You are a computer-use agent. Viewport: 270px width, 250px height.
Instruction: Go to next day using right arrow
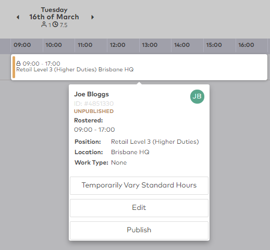[93, 17]
